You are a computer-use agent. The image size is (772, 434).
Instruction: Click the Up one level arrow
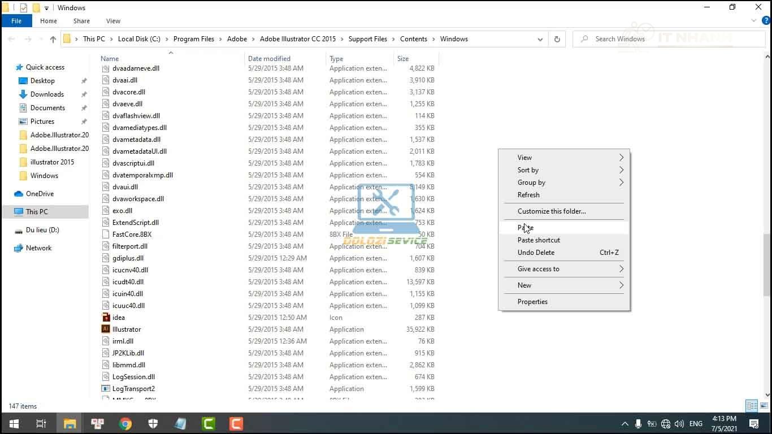point(53,39)
